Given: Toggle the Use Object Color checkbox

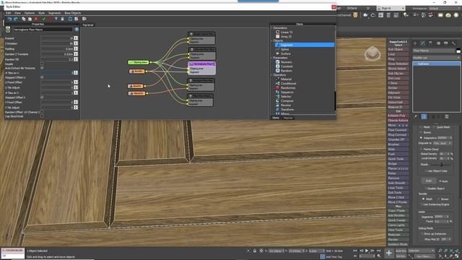Looking at the screenshot, I should pyautogui.click(x=426, y=170).
